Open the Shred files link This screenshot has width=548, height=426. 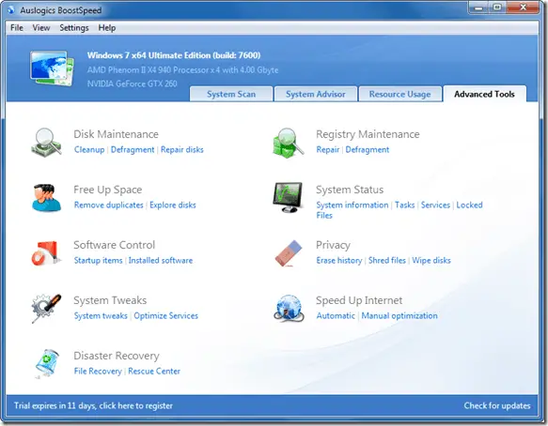pos(387,260)
